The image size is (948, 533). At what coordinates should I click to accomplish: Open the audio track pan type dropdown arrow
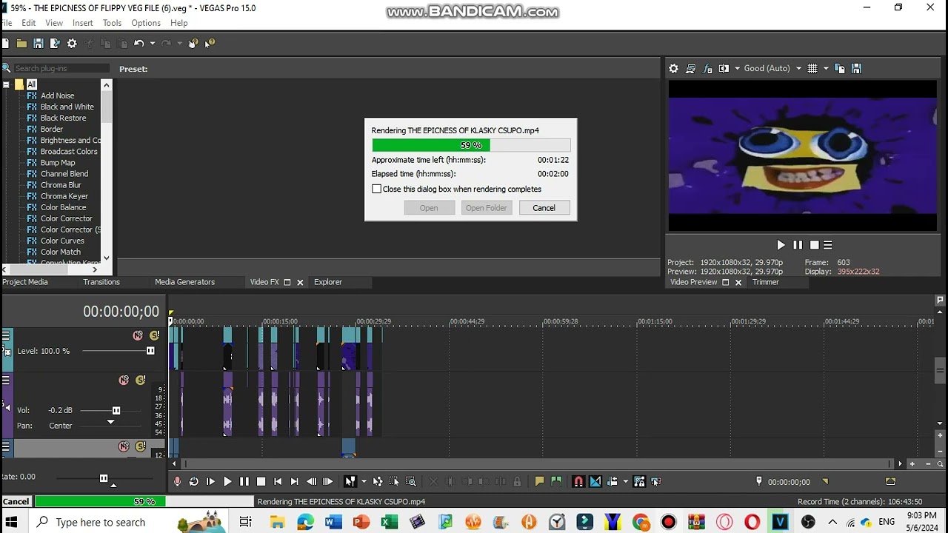[110, 423]
